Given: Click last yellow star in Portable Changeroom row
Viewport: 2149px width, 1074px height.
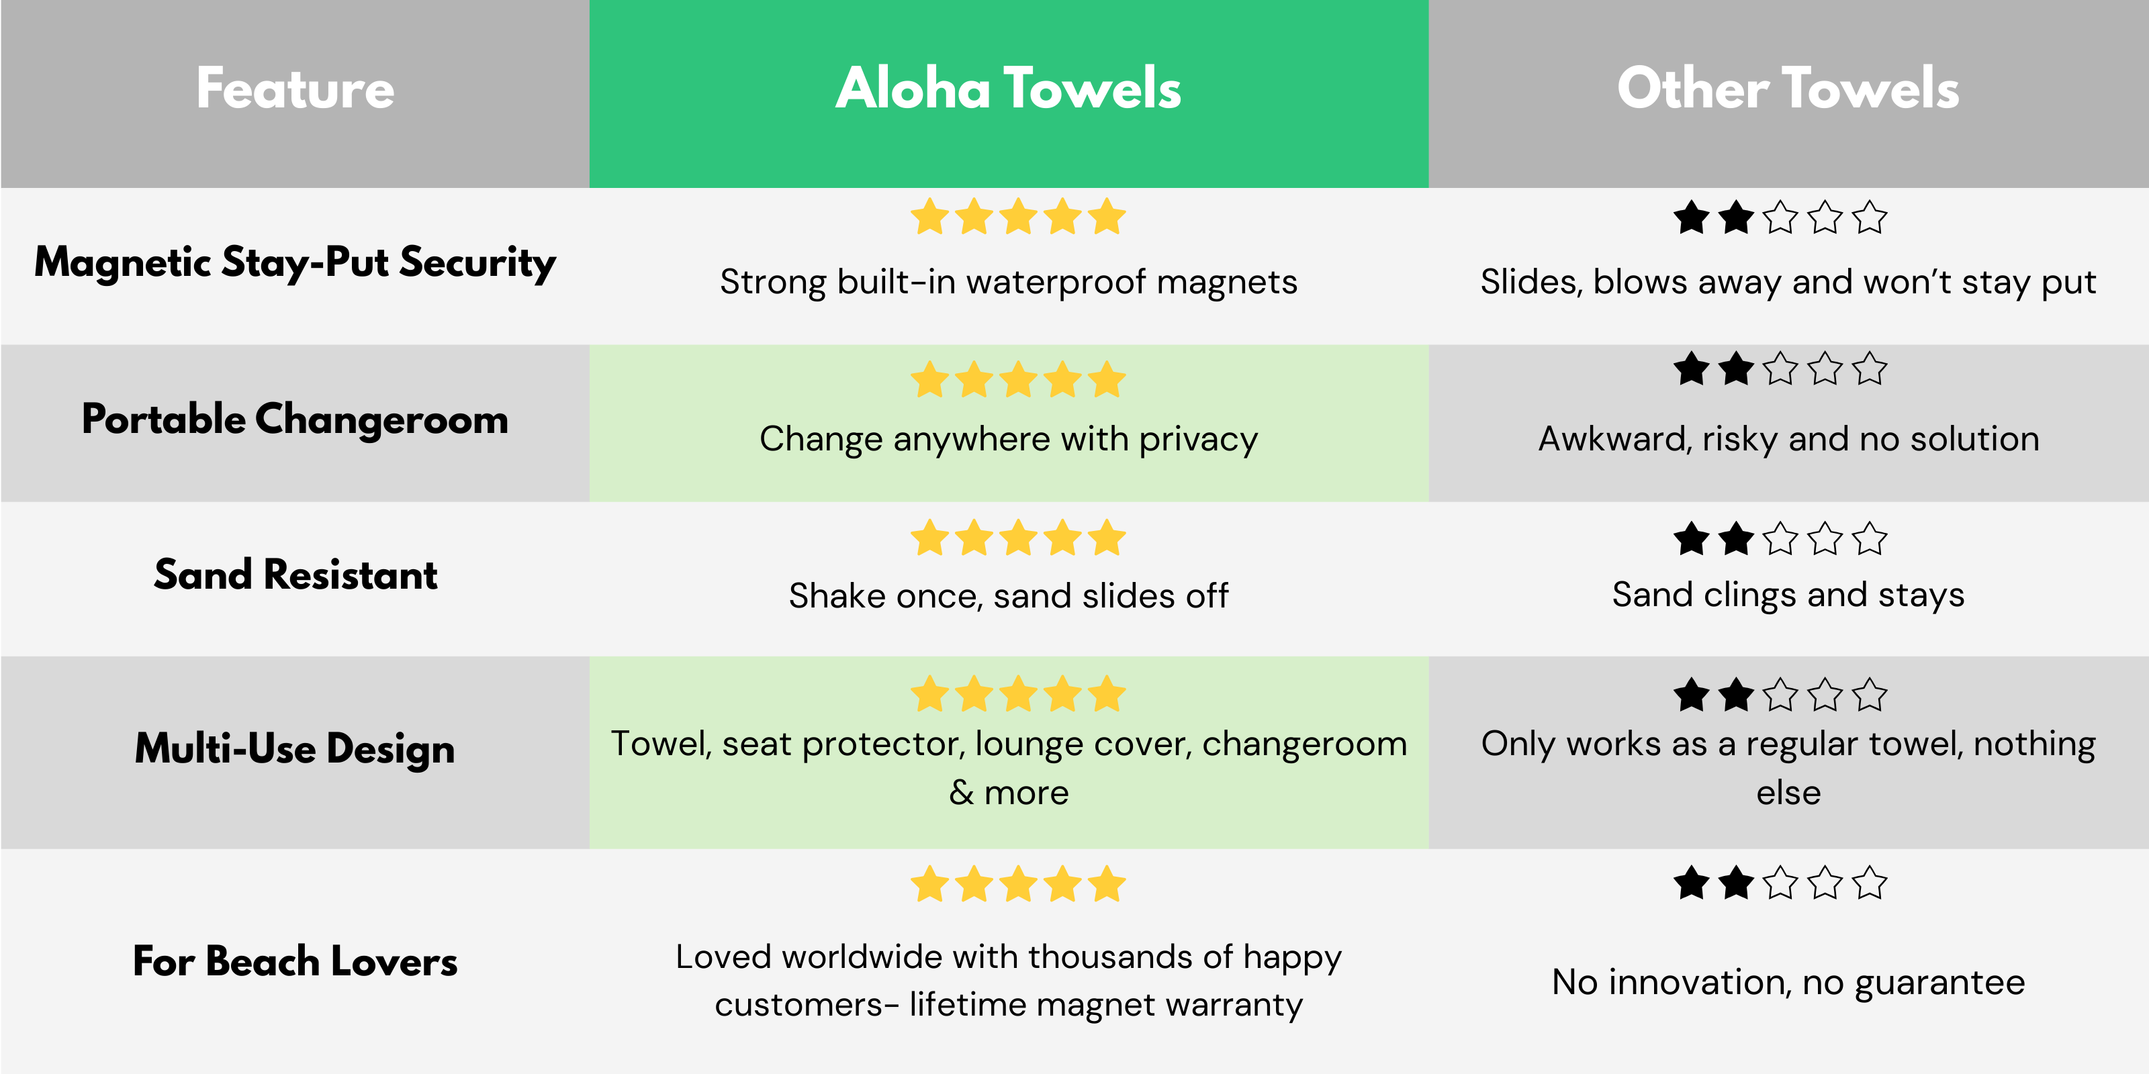Looking at the screenshot, I should tap(1107, 380).
